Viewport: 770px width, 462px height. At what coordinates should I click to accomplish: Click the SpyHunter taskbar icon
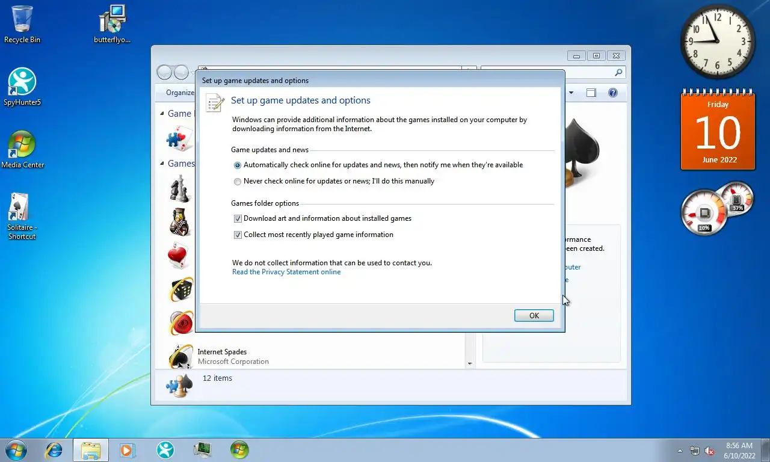click(165, 449)
